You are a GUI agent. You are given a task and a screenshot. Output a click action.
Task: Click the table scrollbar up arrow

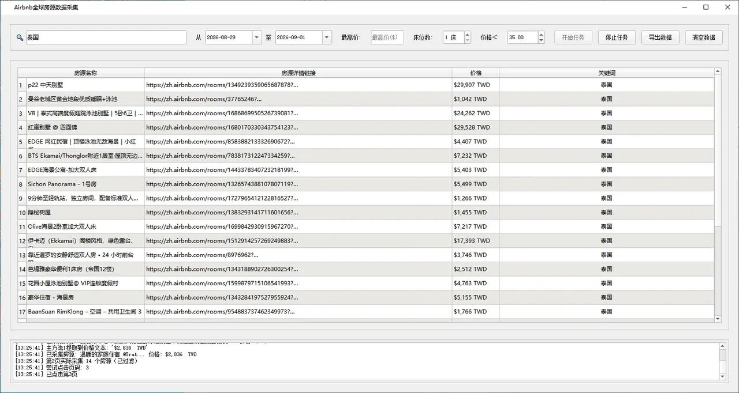tap(718, 71)
